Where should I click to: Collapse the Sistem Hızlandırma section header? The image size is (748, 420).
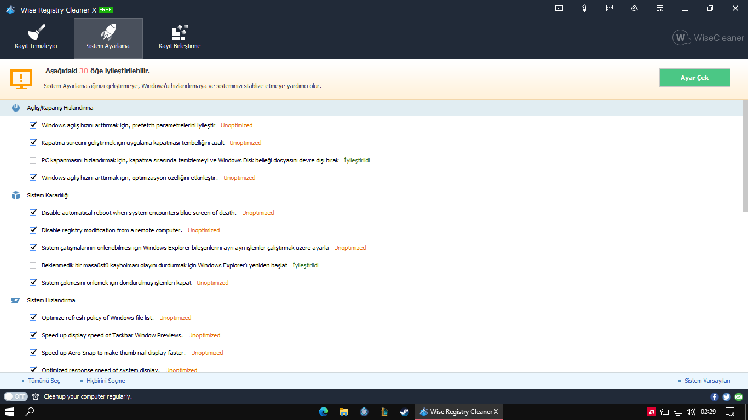click(x=371, y=300)
